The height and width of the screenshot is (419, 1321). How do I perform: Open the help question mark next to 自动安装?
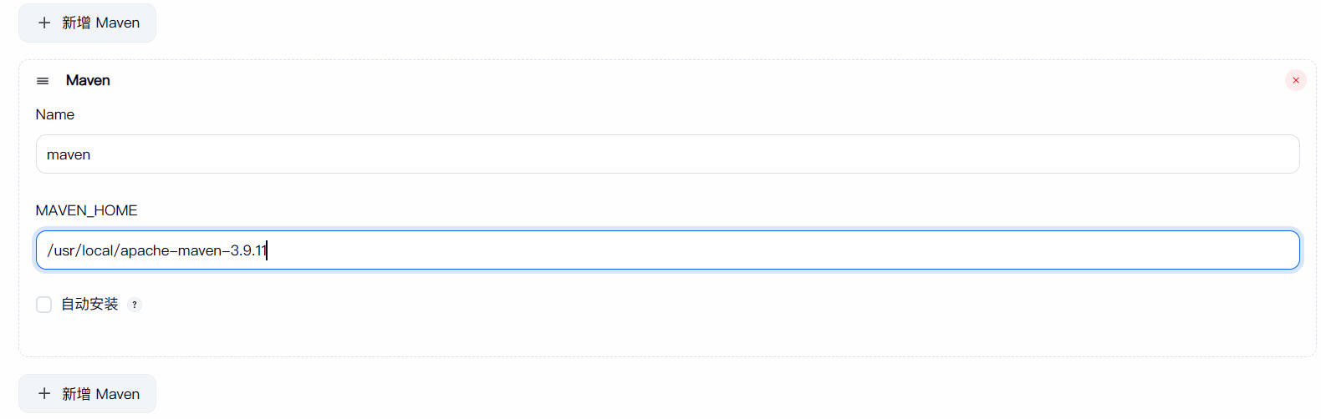(135, 305)
